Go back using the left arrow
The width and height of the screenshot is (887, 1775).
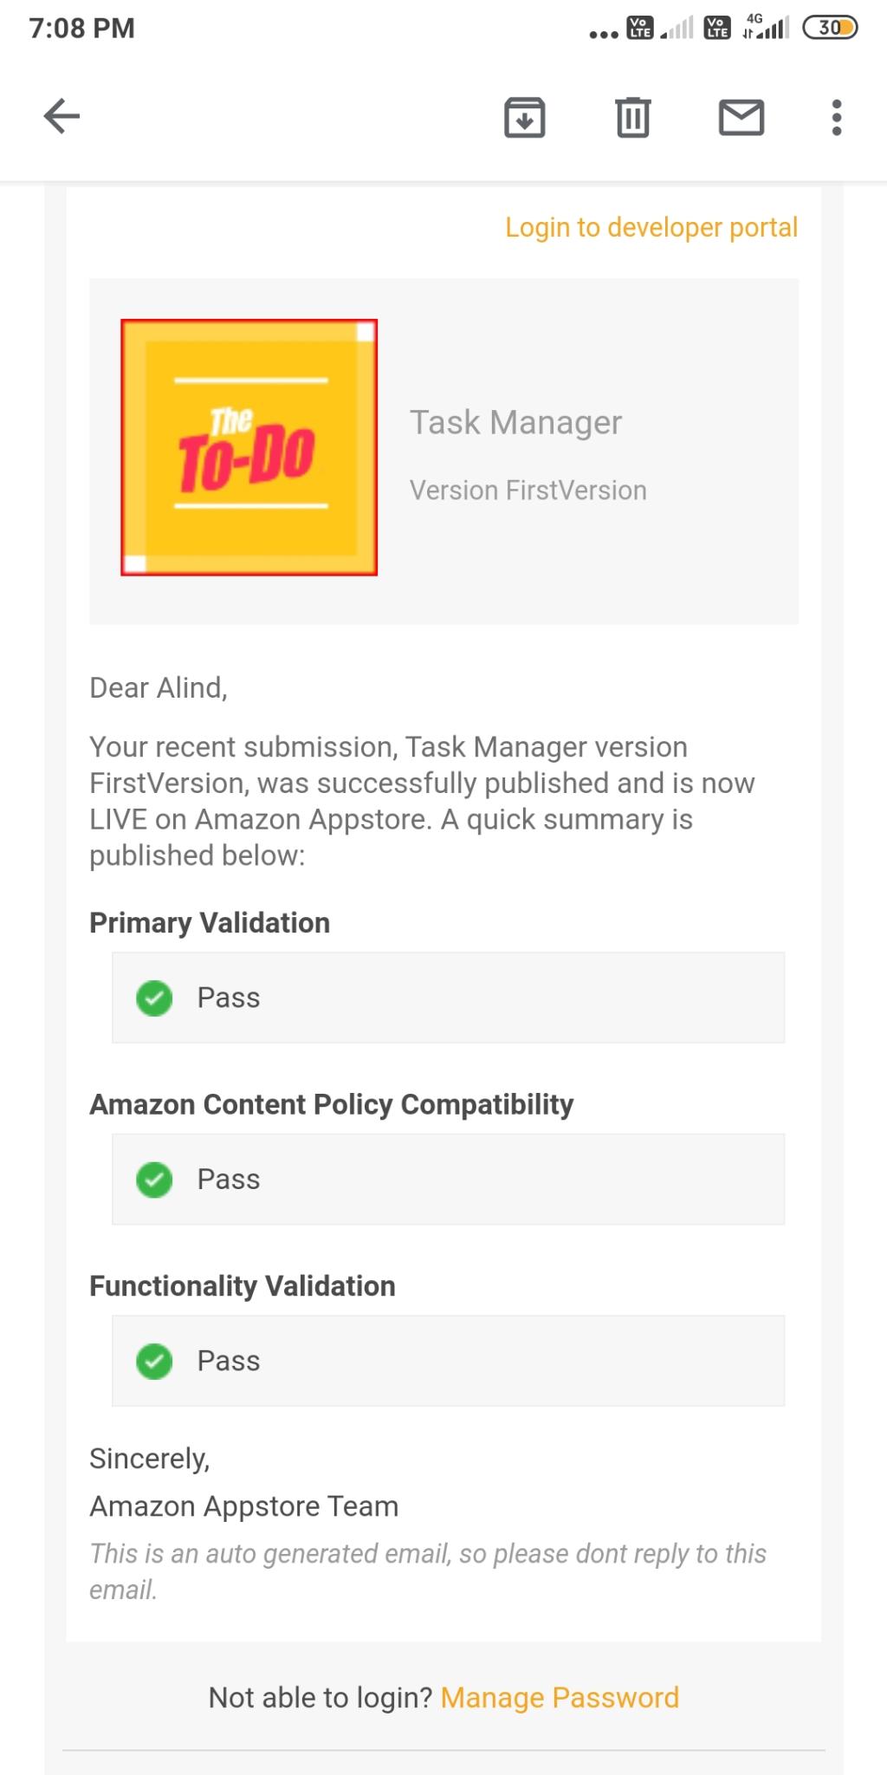[x=62, y=116]
